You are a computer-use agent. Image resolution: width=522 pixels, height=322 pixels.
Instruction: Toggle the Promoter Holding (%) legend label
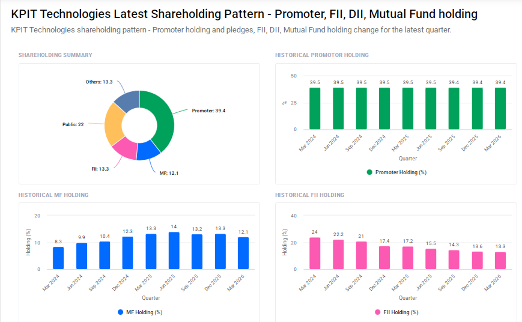(401, 172)
